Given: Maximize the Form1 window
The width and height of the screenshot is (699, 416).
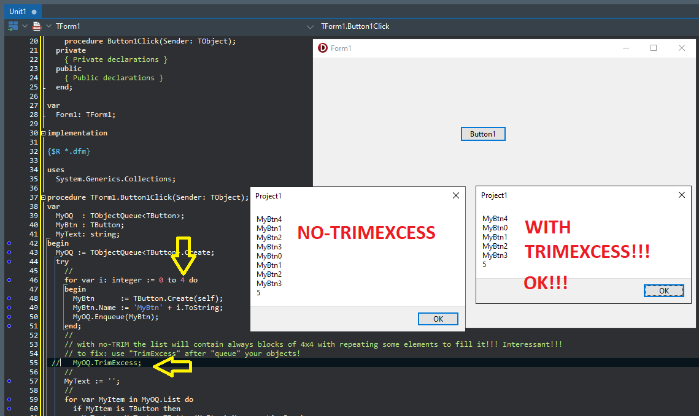Looking at the screenshot, I should [x=654, y=48].
